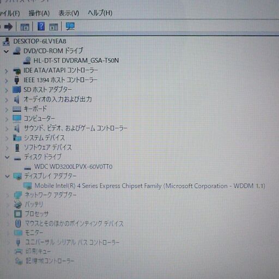Image resolution: width=279 pixels, height=279 pixels.
Task: Click the バッテリ battery icon
Action: pyautogui.click(x=18, y=204)
